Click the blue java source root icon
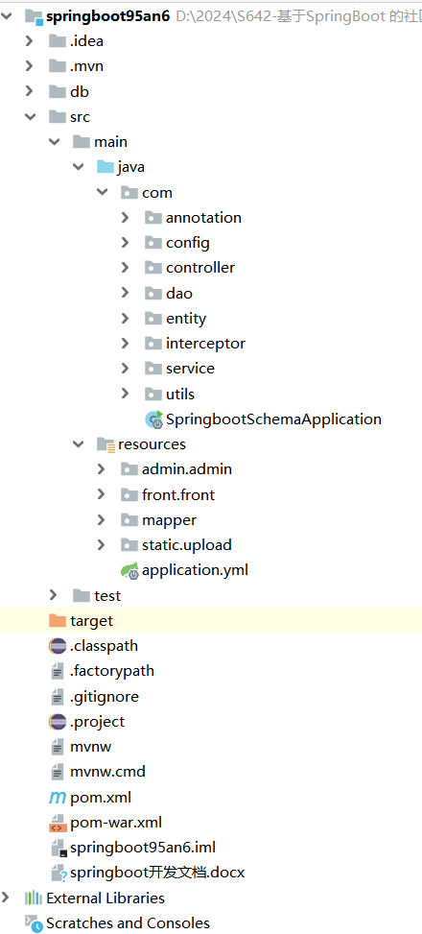Viewport: 422px width, 934px height. (105, 167)
